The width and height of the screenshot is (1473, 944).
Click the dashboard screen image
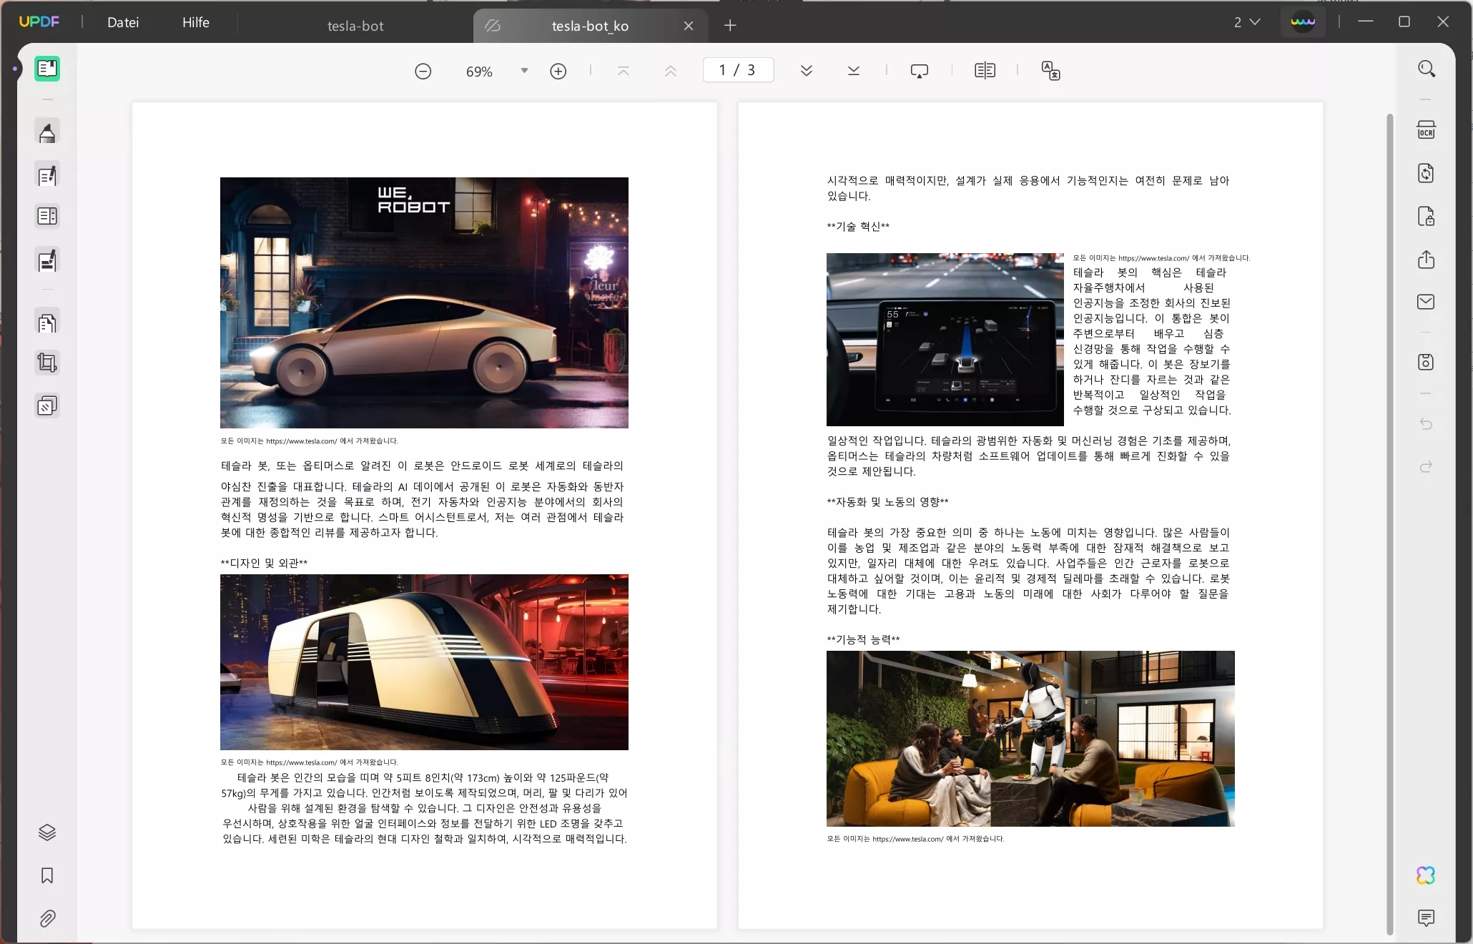pos(945,339)
